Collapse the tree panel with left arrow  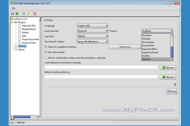pyautogui.click(x=40, y=18)
